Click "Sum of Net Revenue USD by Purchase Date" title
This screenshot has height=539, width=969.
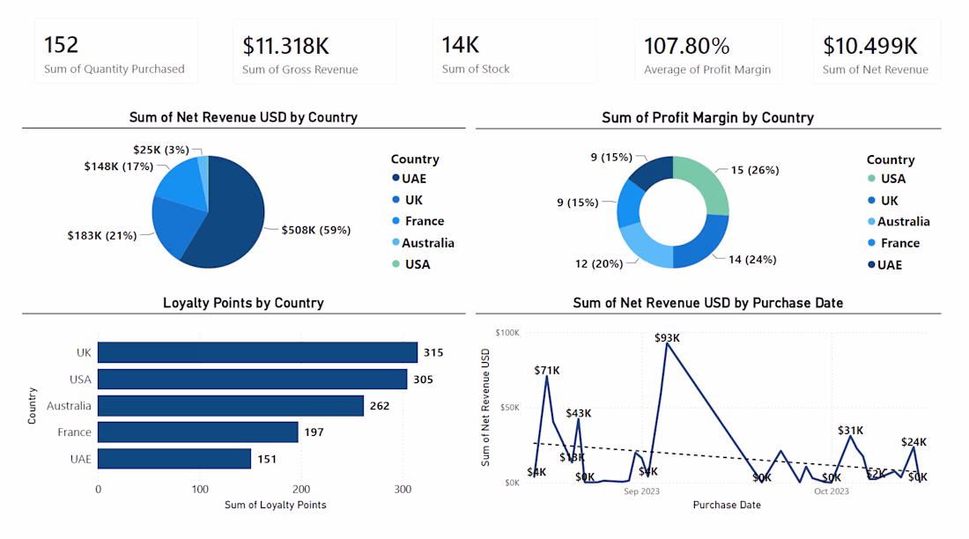(x=708, y=303)
